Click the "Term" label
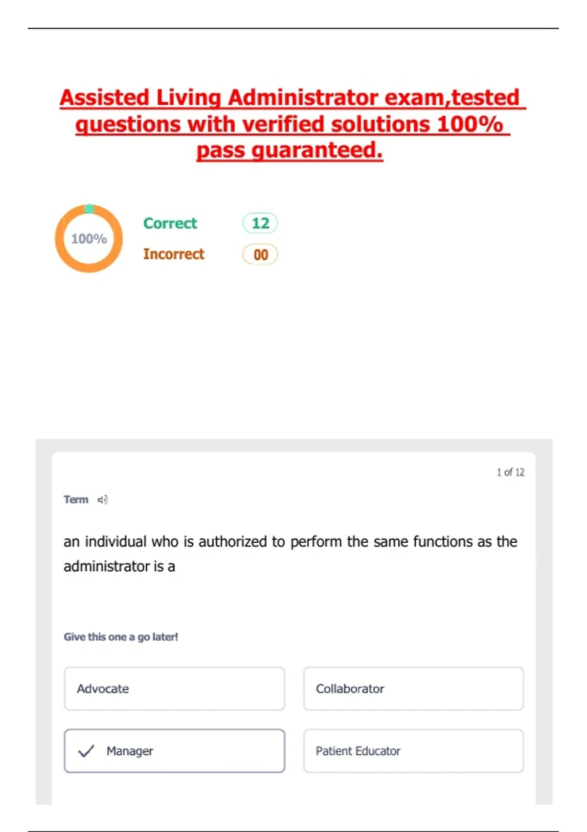This screenshot has height=832, width=587. tap(76, 500)
